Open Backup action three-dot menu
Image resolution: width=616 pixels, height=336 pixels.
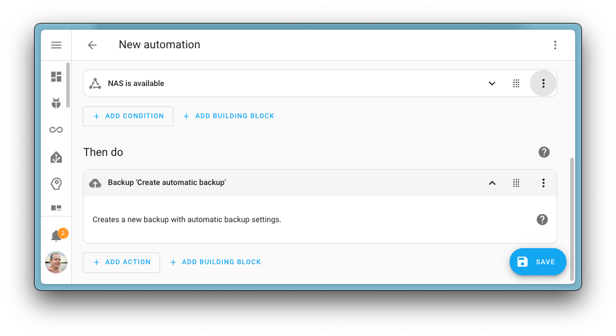point(543,183)
